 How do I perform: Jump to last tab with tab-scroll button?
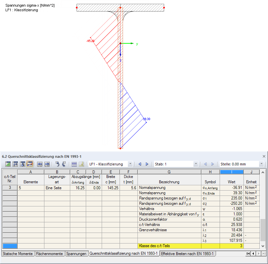click(x=264, y=254)
